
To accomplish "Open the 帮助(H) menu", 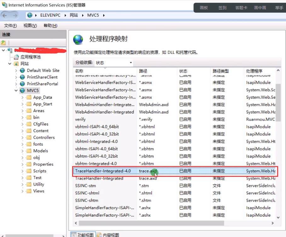I will tap(50, 26).
